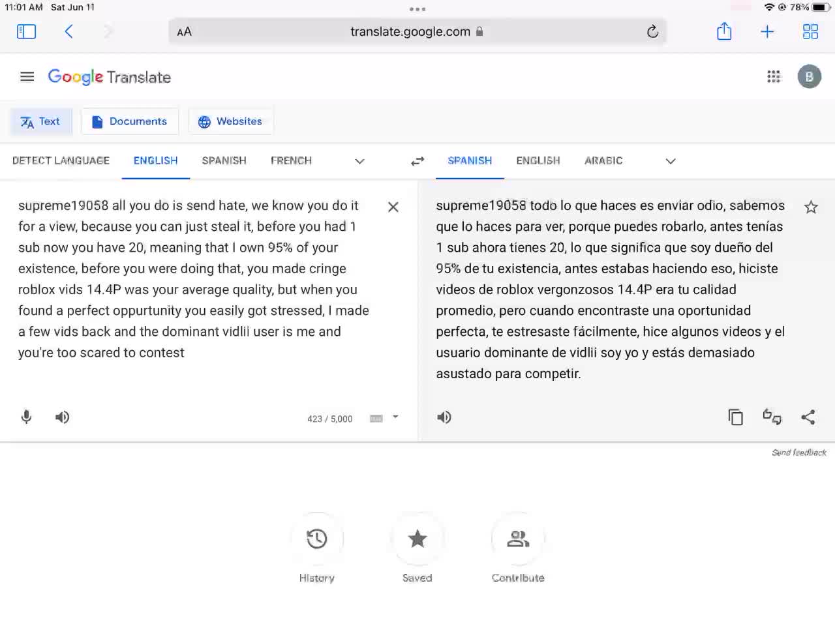The height and width of the screenshot is (626, 835).
Task: Click the translated Spanish text
Action: click(x=611, y=290)
